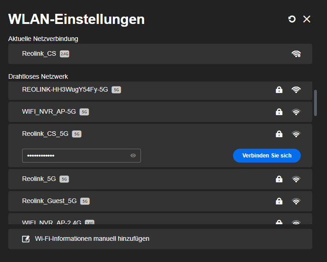Select the REOLINK-HH3WugY54Fy-5G network
The width and height of the screenshot is (327, 262).
coord(160,91)
